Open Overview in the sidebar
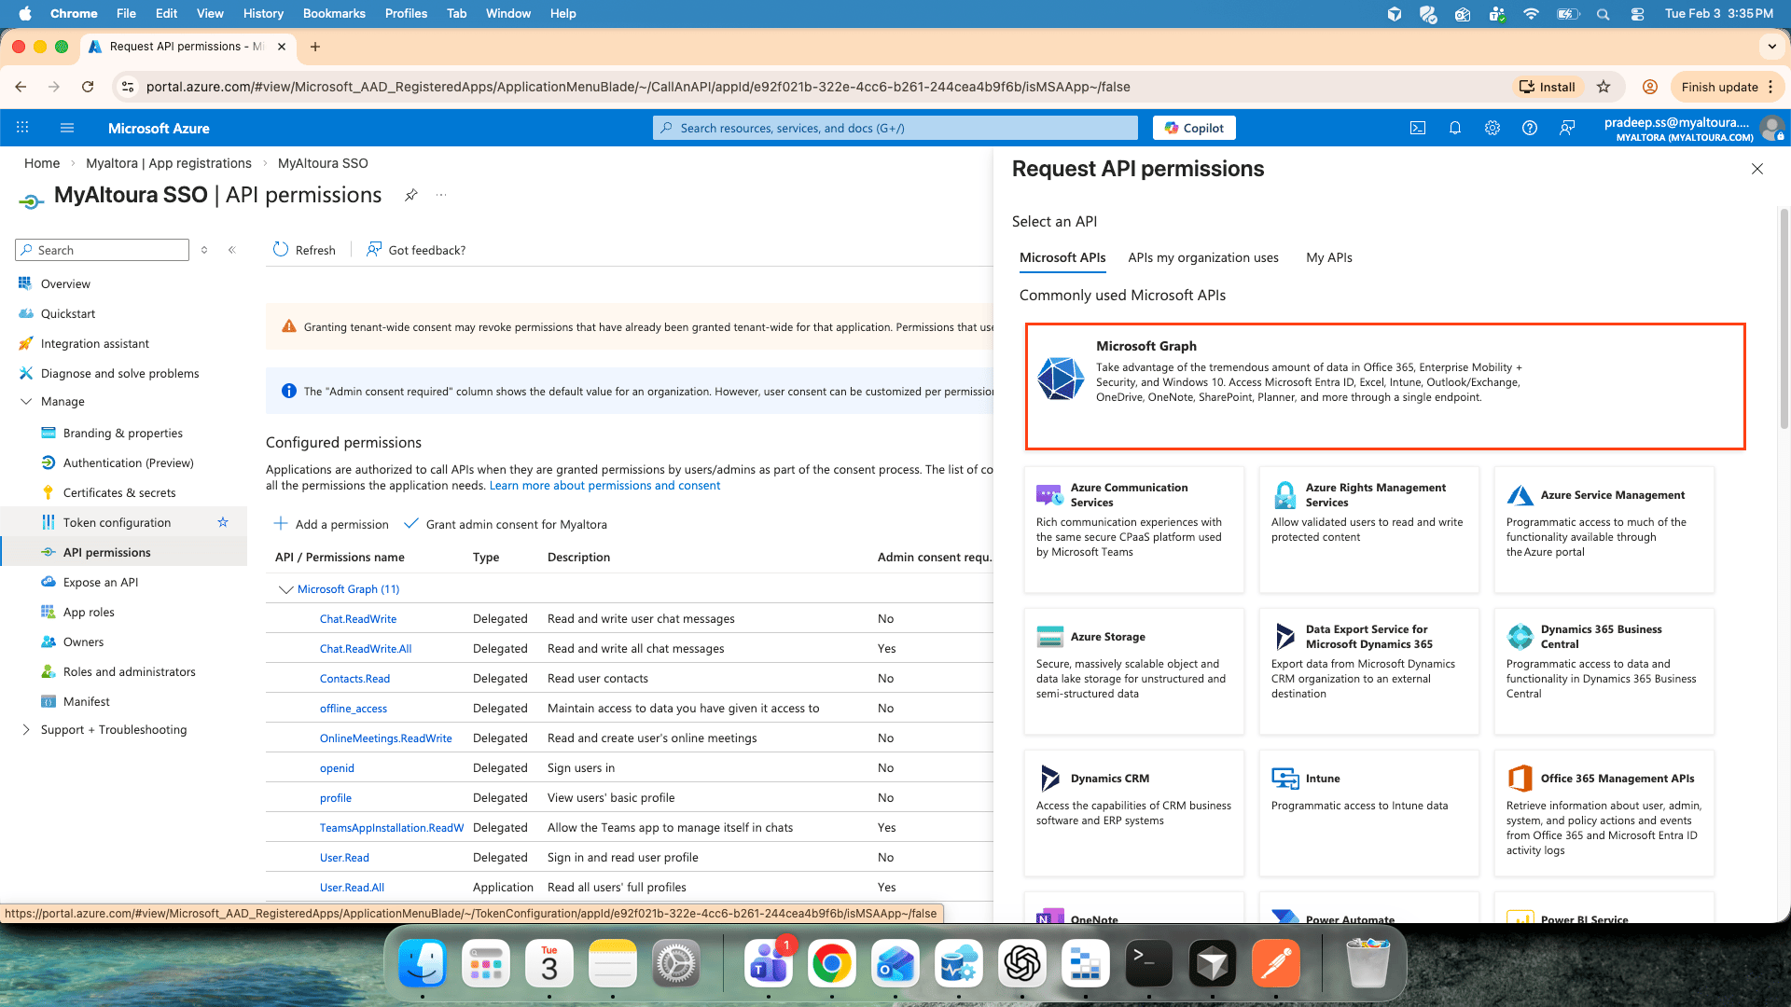 (x=65, y=283)
